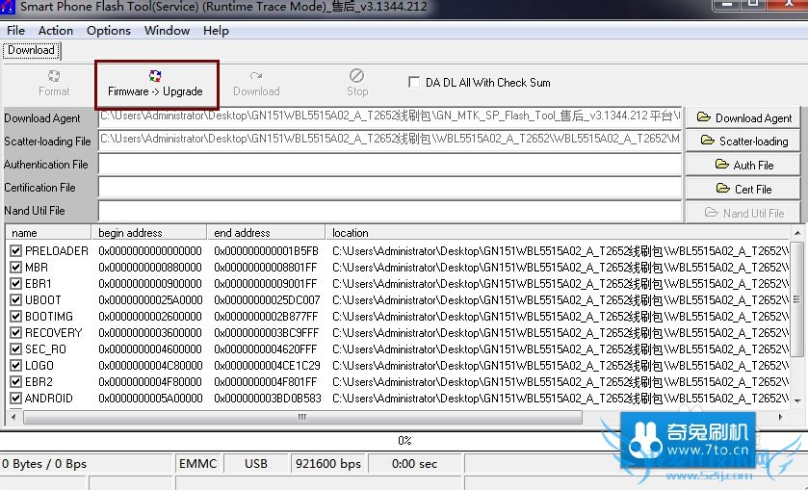This screenshot has height=490, width=808.
Task: Click the Cert File button
Action: [743, 189]
